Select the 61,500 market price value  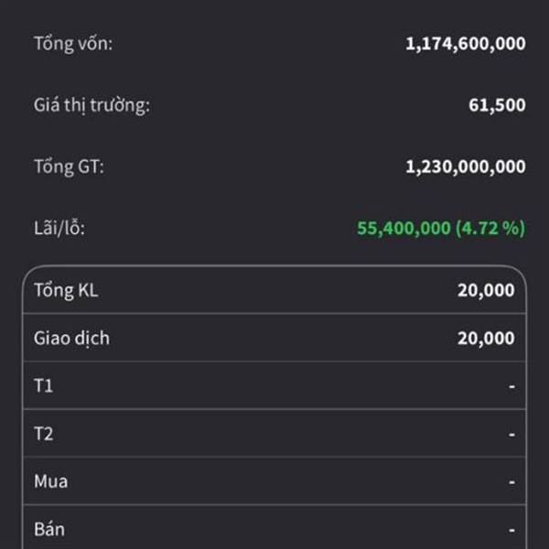(497, 105)
